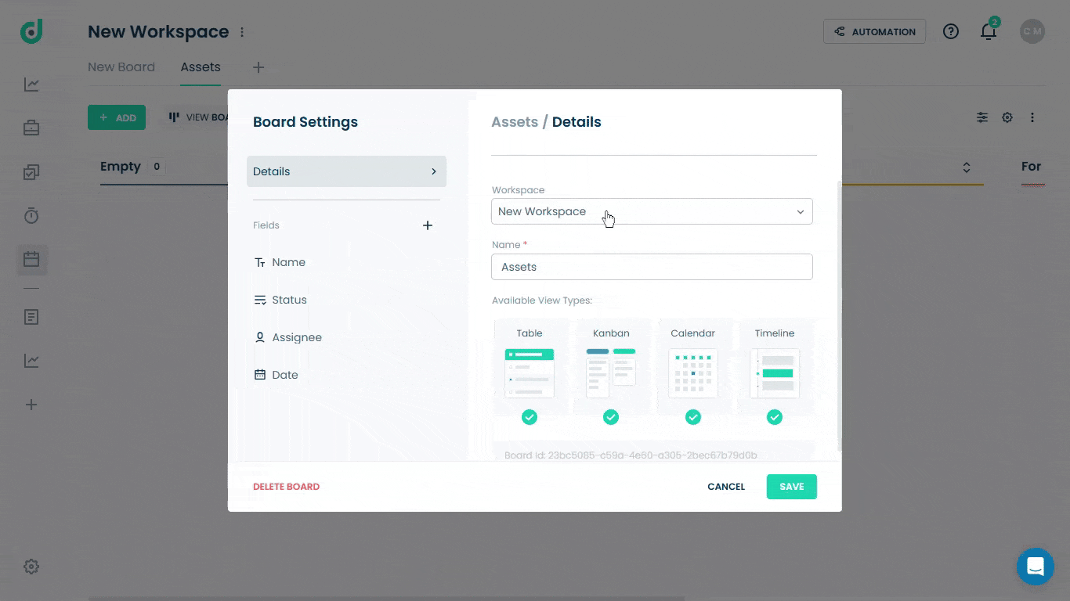This screenshot has width=1070, height=601.
Task: Click plus icon to add a field
Action: [x=428, y=225]
